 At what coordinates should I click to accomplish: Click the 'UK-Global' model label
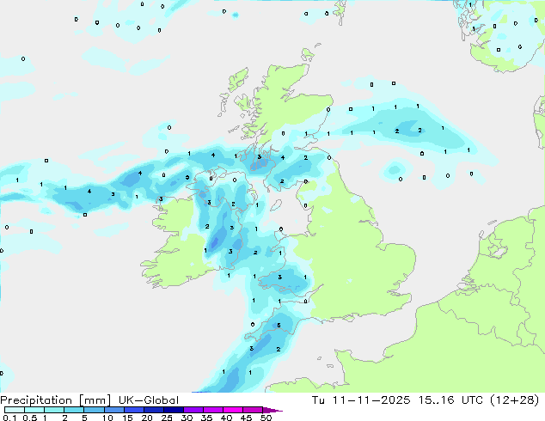tap(149, 400)
